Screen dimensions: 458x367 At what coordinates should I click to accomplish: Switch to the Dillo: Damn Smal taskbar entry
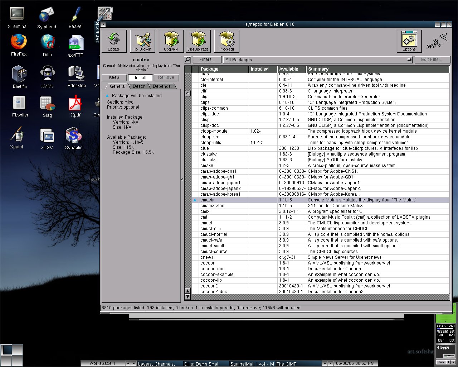205,363
